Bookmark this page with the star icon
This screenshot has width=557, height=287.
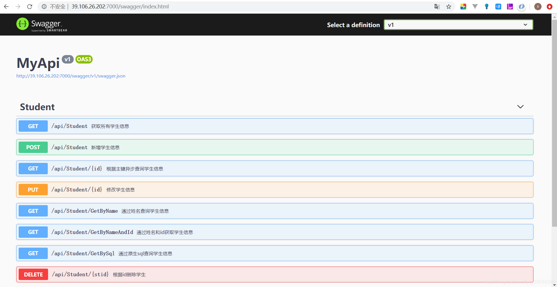[x=449, y=6]
